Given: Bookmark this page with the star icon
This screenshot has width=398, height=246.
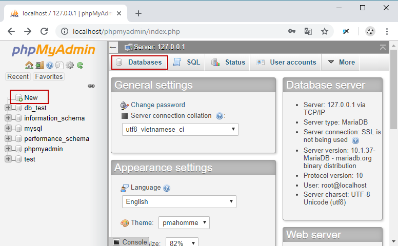Looking at the screenshot, I should coord(325,31).
